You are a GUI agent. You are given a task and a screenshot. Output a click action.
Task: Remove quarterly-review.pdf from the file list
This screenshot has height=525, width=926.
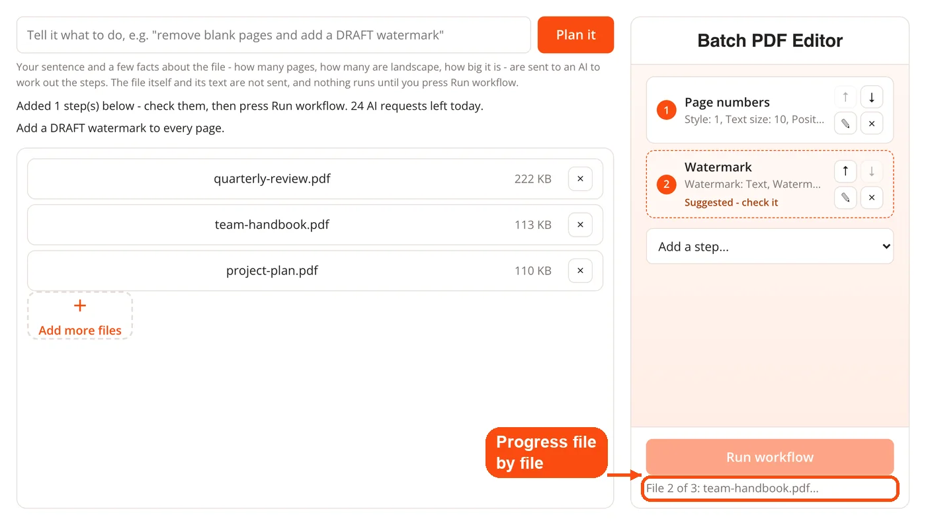click(x=580, y=179)
